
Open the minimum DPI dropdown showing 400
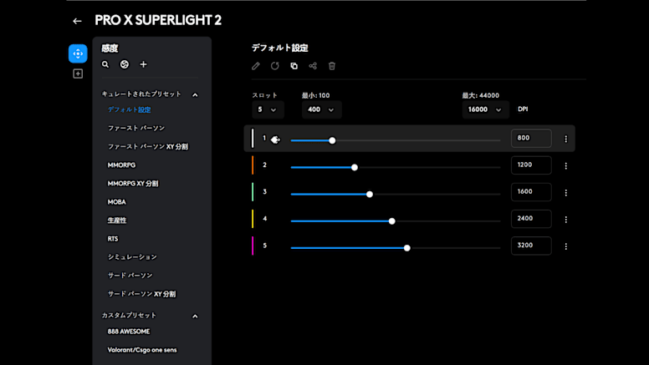pyautogui.click(x=321, y=109)
